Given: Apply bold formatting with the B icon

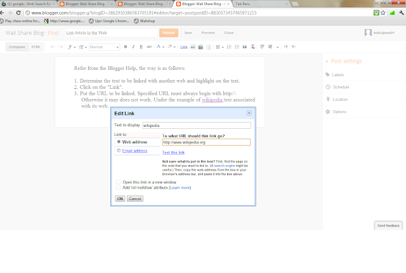Looking at the screenshot, I should pyautogui.click(x=126, y=47).
